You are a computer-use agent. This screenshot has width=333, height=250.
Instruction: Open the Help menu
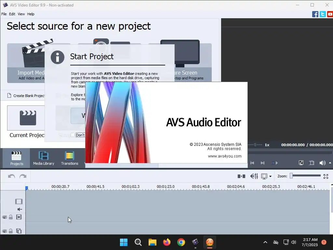[x=31, y=14]
